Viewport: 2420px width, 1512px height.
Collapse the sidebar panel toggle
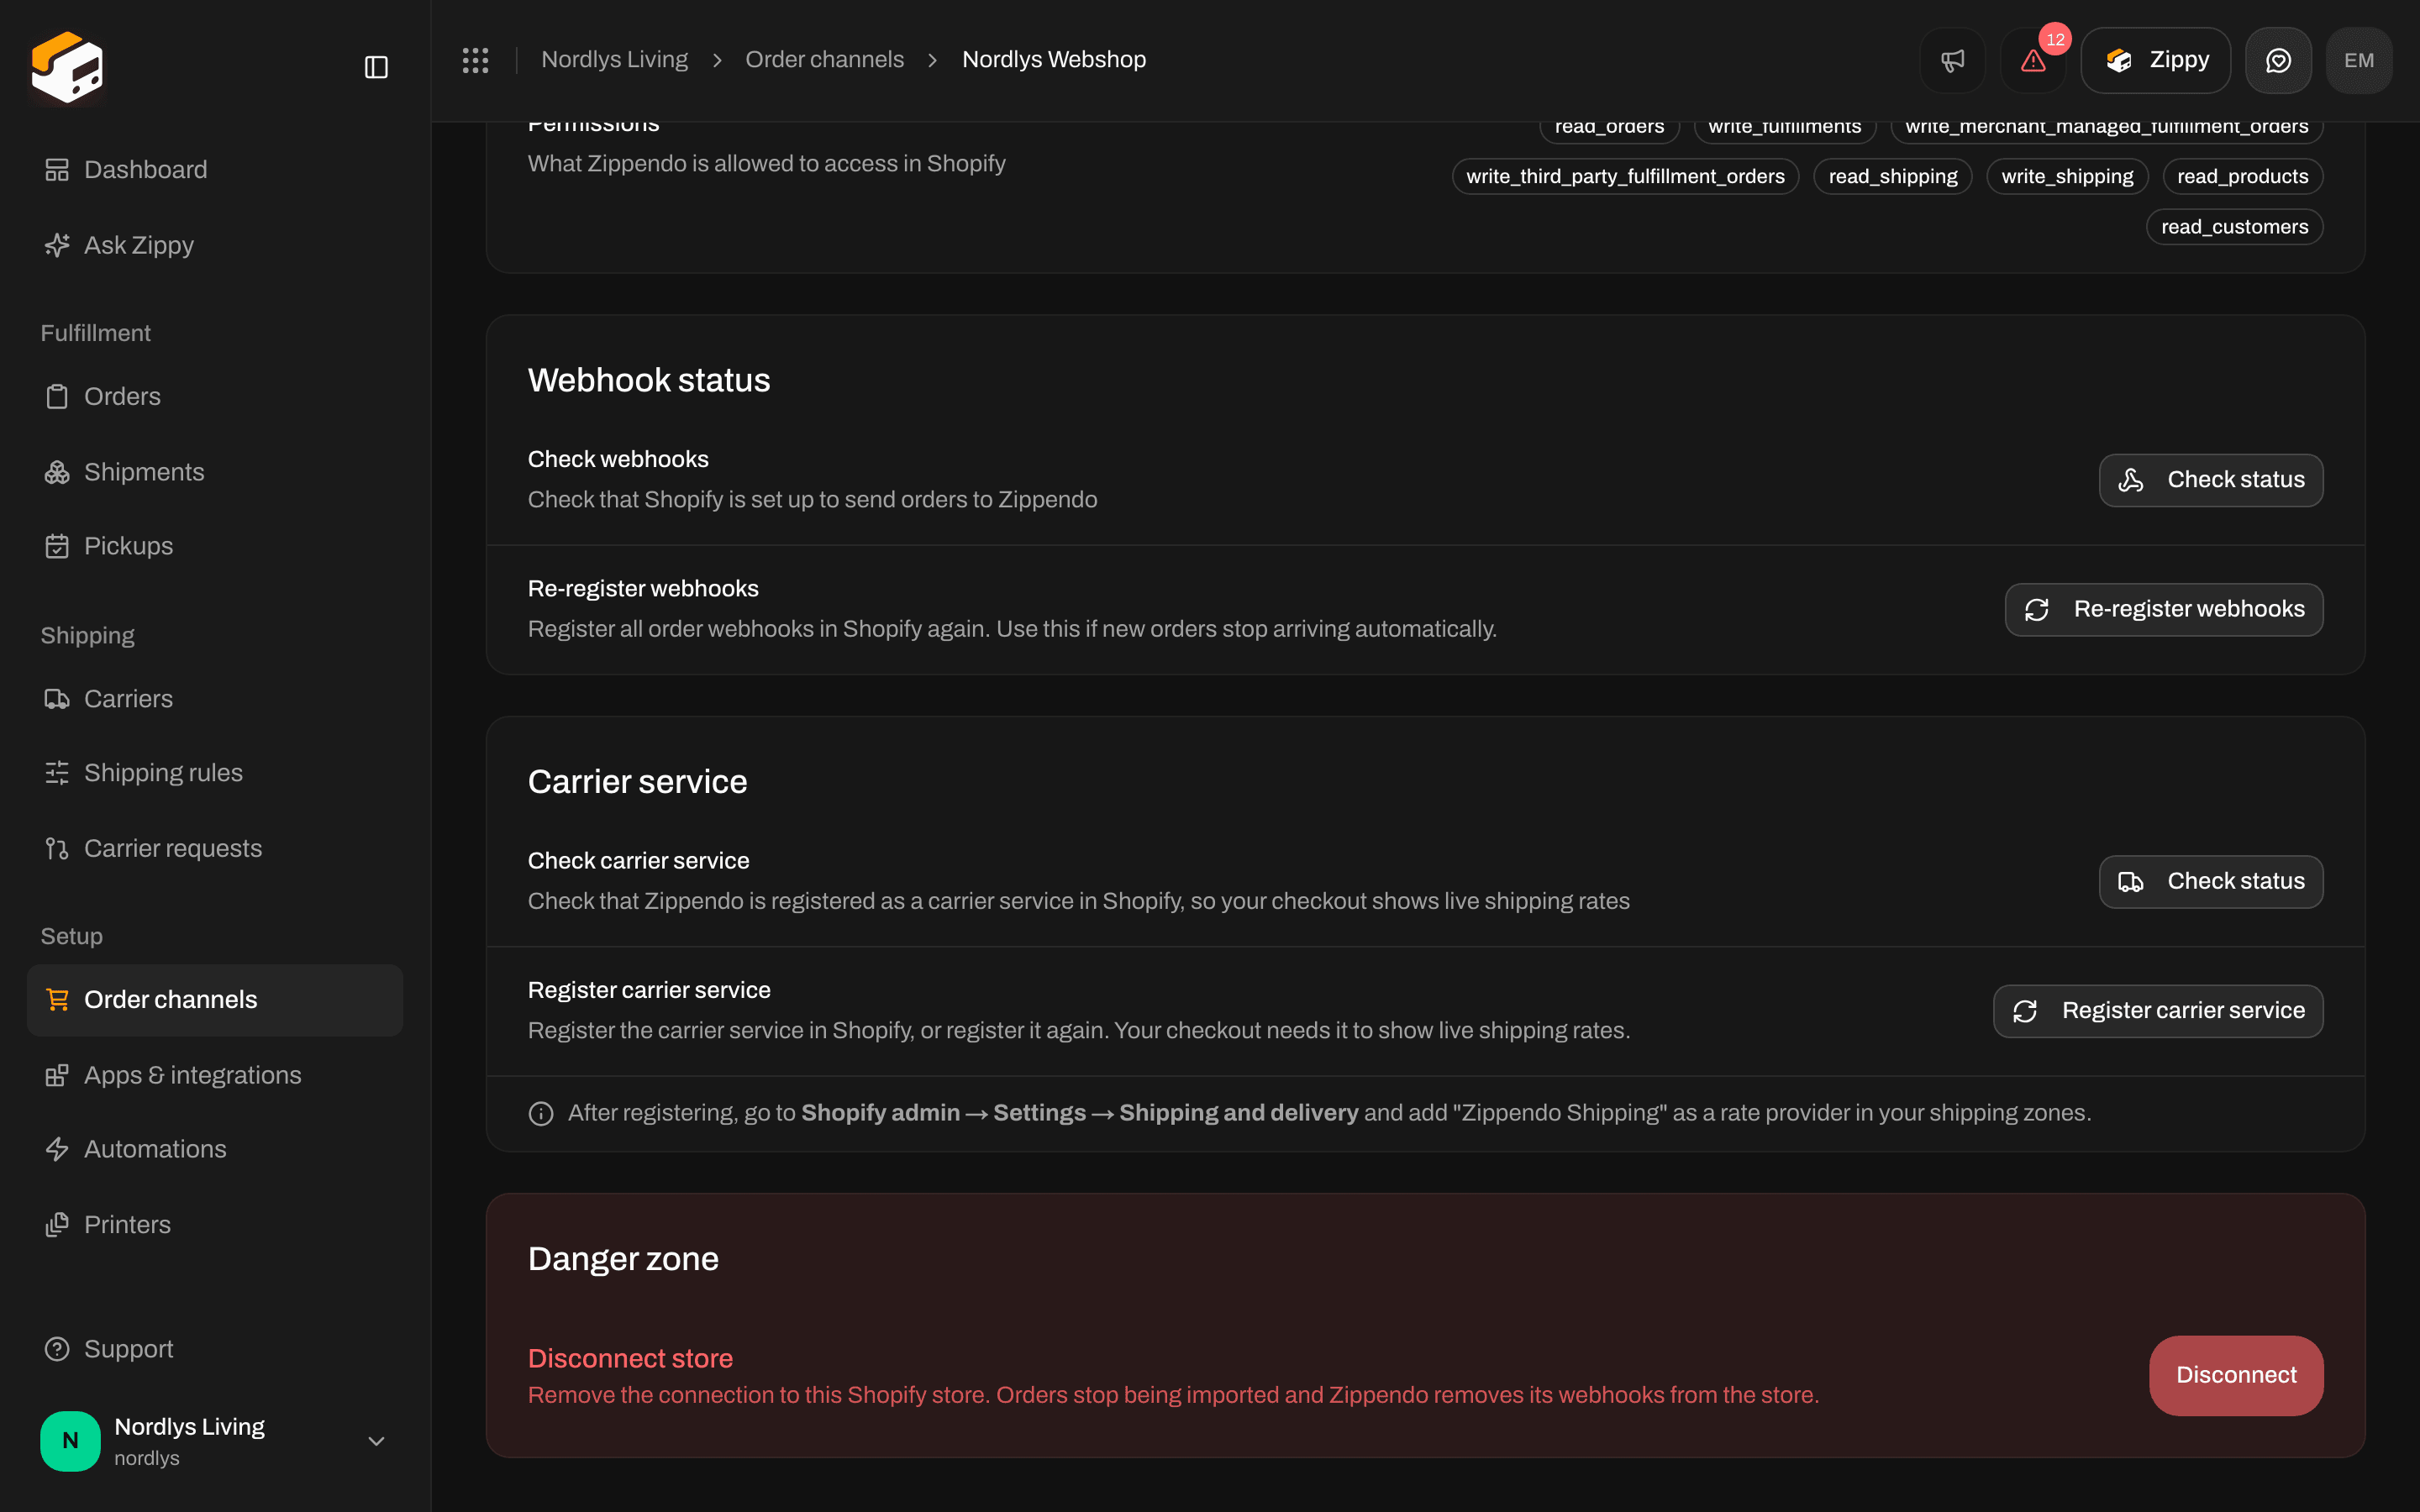tap(376, 67)
